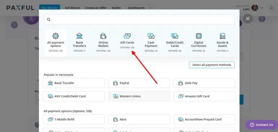This screenshot has width=278, height=132.
Task: Click Select all payment methods button
Action: point(212,65)
